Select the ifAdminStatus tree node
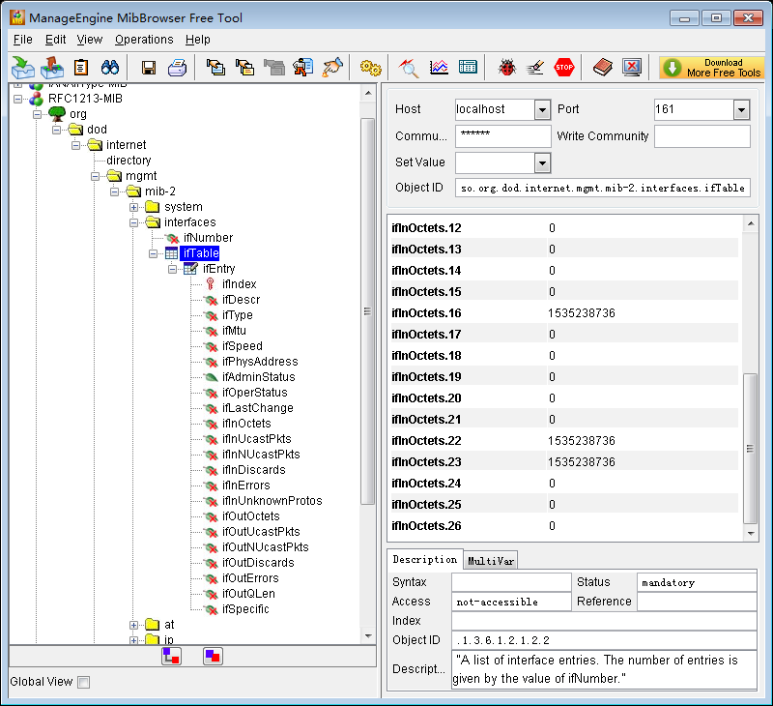The height and width of the screenshot is (706, 773). [258, 377]
